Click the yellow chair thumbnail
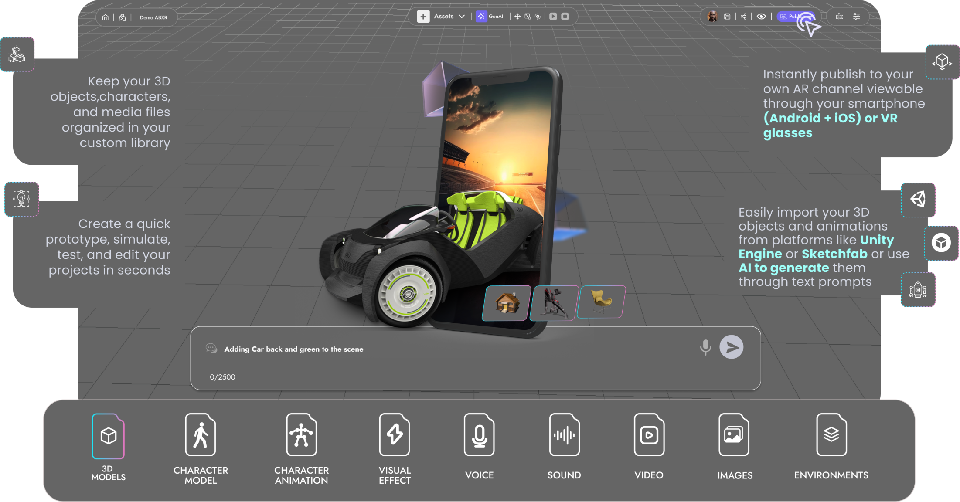 tap(601, 302)
